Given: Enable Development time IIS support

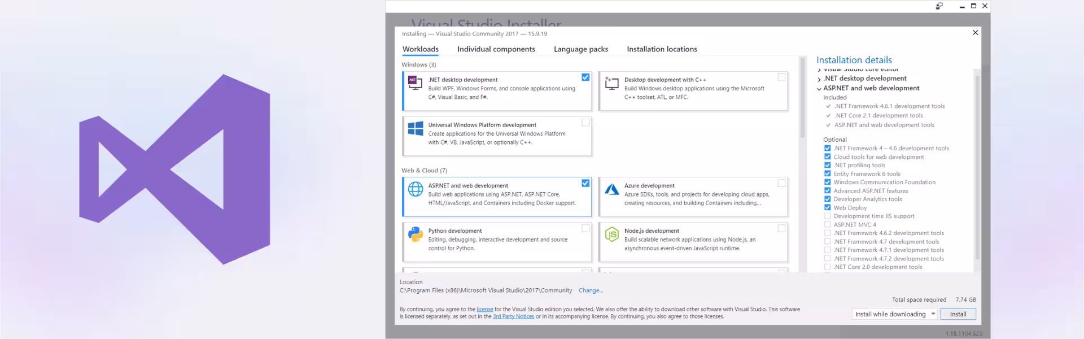Looking at the screenshot, I should (x=827, y=216).
